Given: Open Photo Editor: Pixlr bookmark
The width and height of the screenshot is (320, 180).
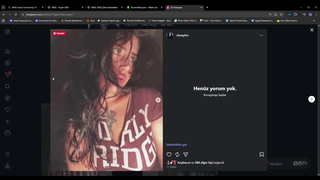Looking at the screenshot, I should (x=186, y=21).
